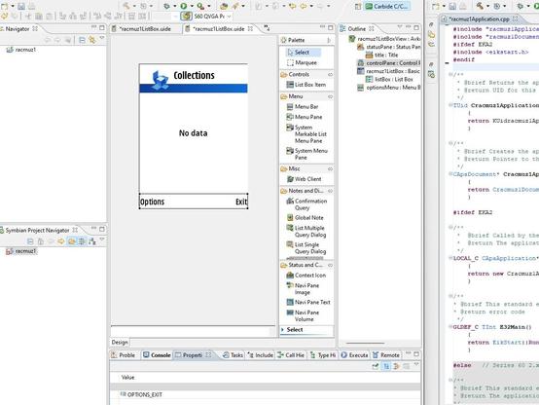Select Confirmation Query palette item
This screenshot has width=539, height=405.
pos(306,204)
